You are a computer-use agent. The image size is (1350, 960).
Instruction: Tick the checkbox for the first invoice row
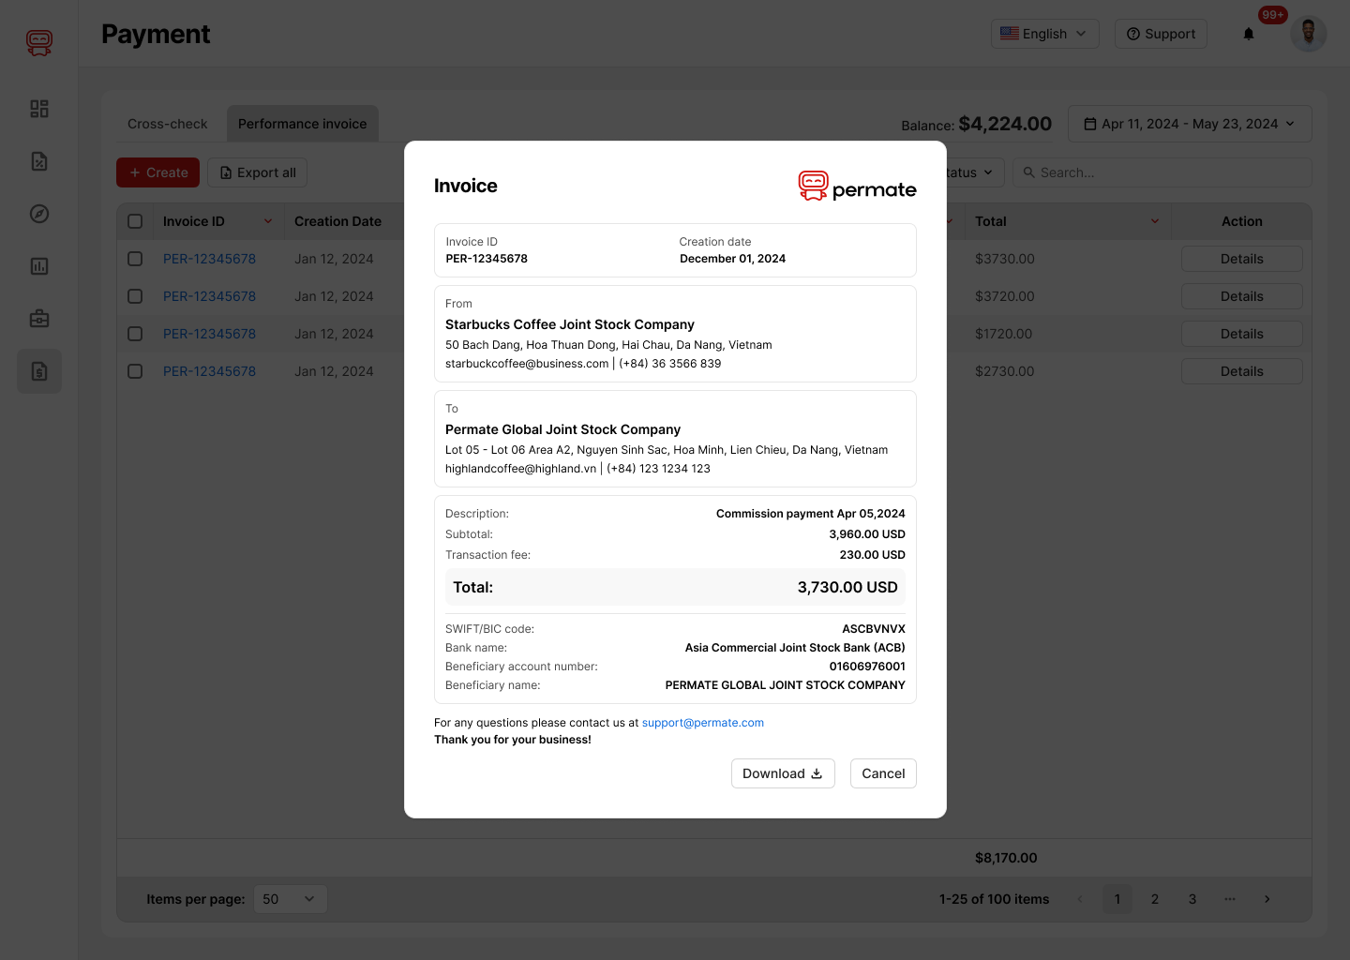[135, 259]
